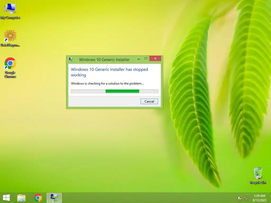Viewport: 271px width, 203px height.
Task: Click the green checking progress bar
Action: click(114, 91)
